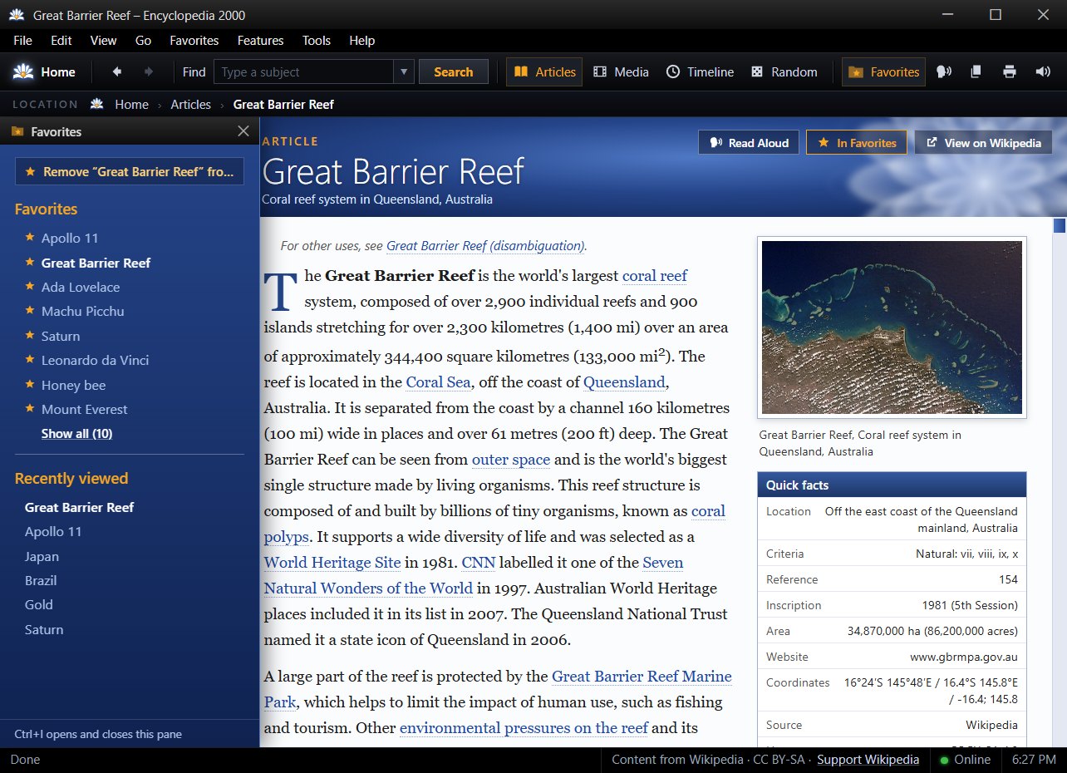
Task: Click the Great Barrier Reef satellite image
Action: pos(892,327)
